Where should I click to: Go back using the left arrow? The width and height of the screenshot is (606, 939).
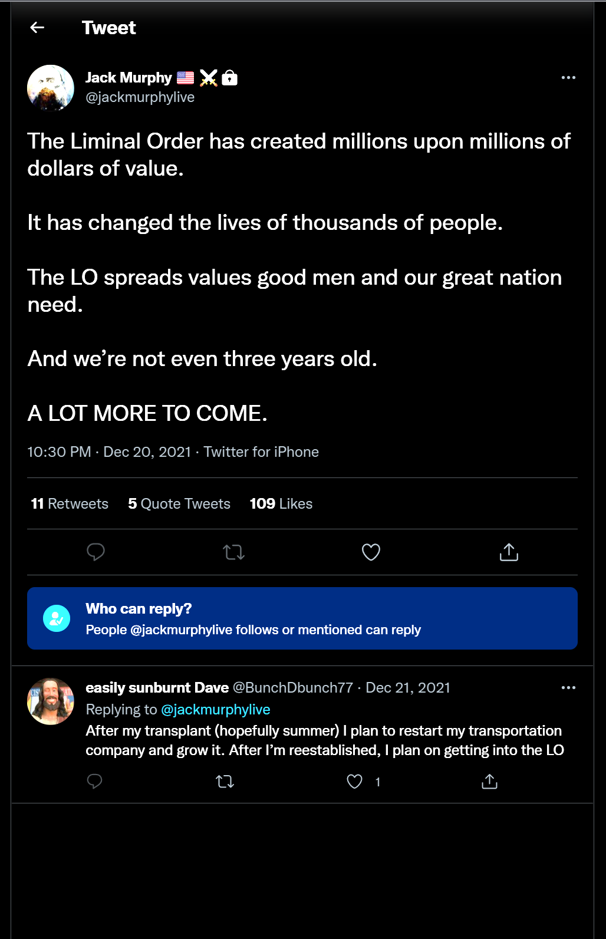click(x=37, y=28)
